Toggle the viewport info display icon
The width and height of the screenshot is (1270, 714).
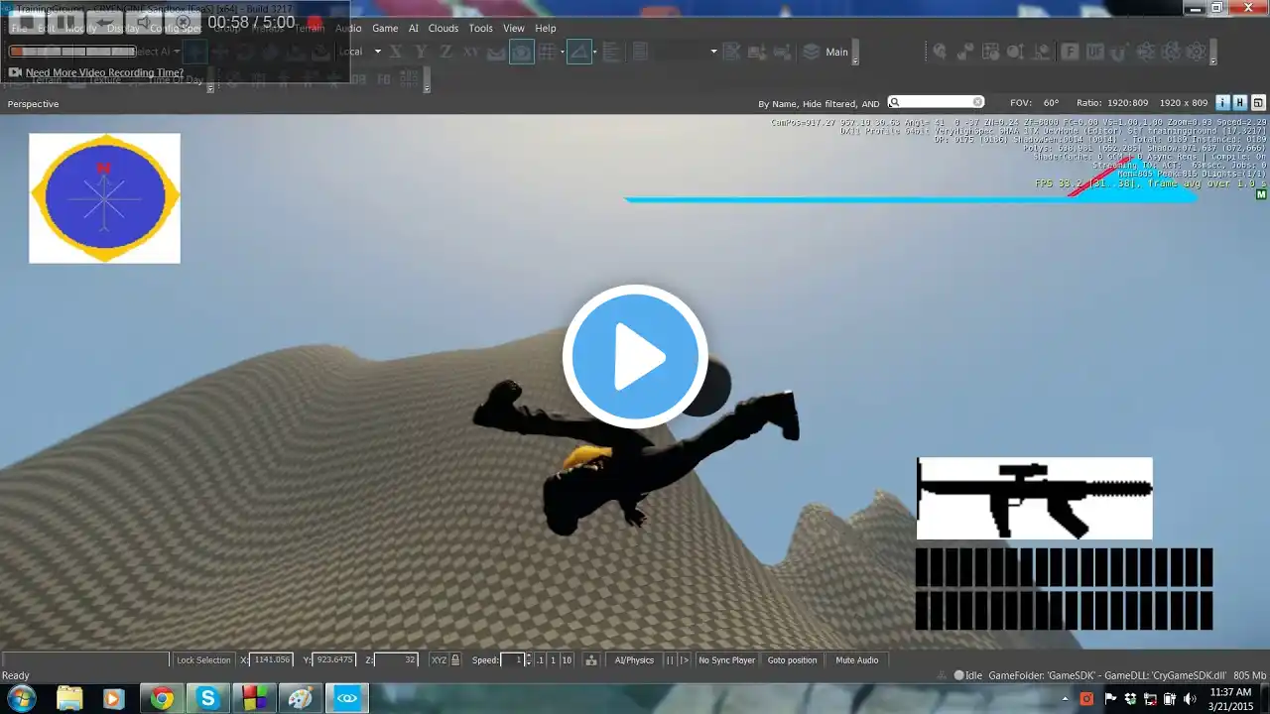(1222, 102)
